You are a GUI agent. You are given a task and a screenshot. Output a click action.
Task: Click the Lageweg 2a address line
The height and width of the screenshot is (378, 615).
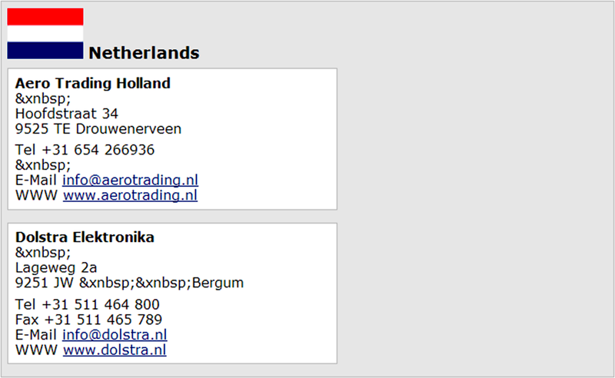click(x=55, y=268)
